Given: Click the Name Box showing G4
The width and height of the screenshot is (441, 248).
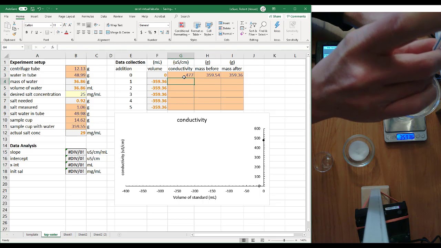Looking at the screenshot, I should (x=12, y=47).
